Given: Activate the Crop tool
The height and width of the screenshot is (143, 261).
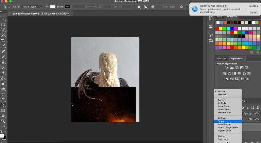Looking at the screenshot, I should (x=3, y=40).
